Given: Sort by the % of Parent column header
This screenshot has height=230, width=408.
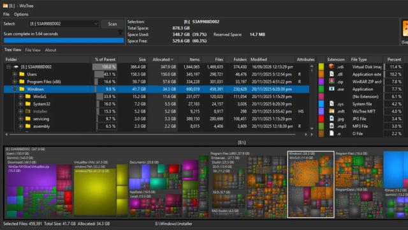Looking at the screenshot, I should click(x=105, y=59).
